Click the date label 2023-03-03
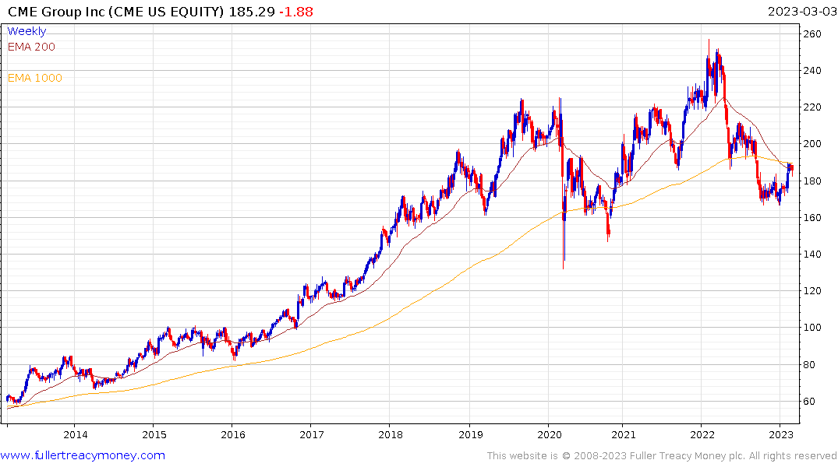This screenshot has height=467, width=838. pyautogui.click(x=802, y=12)
